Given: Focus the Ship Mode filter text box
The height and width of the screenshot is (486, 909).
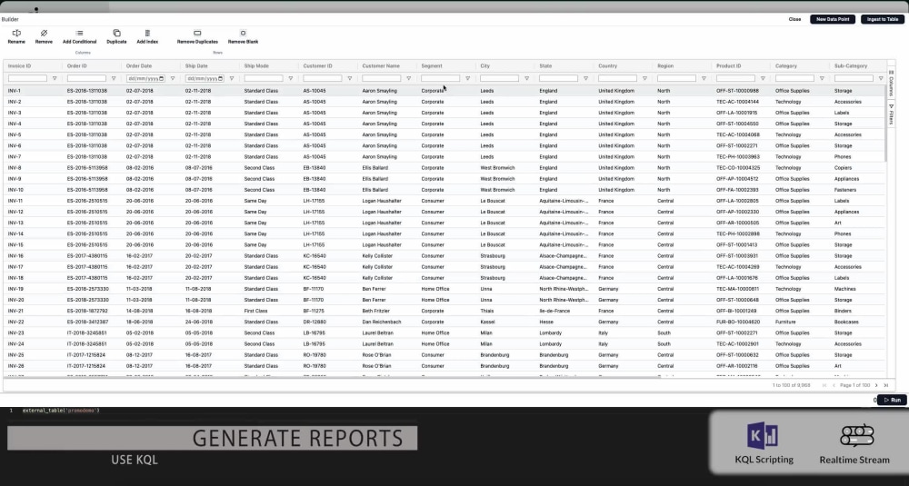Looking at the screenshot, I should (x=264, y=78).
